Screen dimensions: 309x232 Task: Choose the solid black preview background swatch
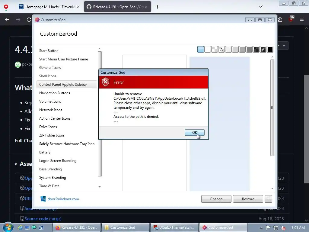[x=270, y=49]
